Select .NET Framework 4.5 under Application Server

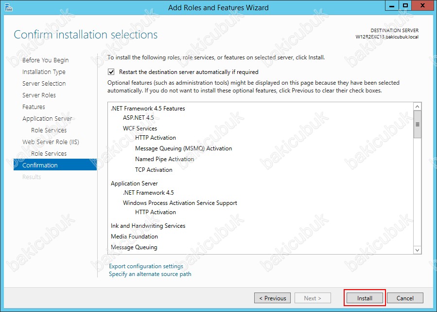(x=148, y=193)
